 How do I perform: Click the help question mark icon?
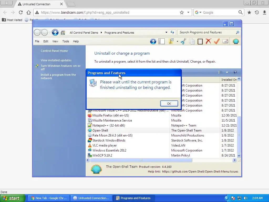[x=235, y=72]
